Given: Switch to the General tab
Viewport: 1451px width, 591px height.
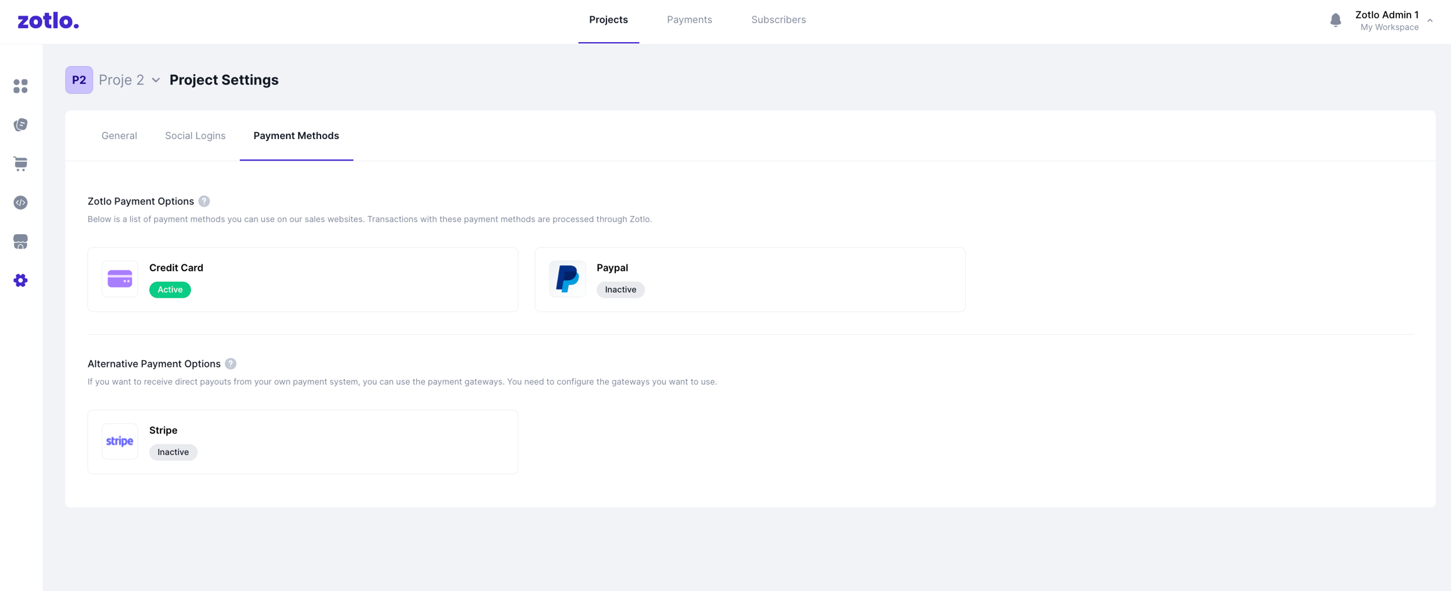Looking at the screenshot, I should [119, 136].
